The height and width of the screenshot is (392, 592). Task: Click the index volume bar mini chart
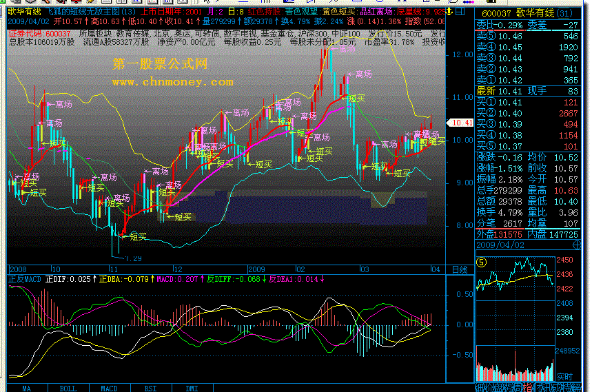pyautogui.click(x=515, y=364)
